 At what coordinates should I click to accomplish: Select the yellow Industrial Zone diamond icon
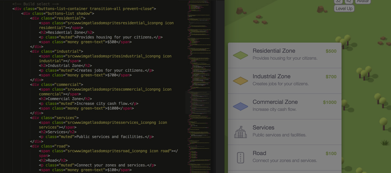pyautogui.click(x=241, y=81)
